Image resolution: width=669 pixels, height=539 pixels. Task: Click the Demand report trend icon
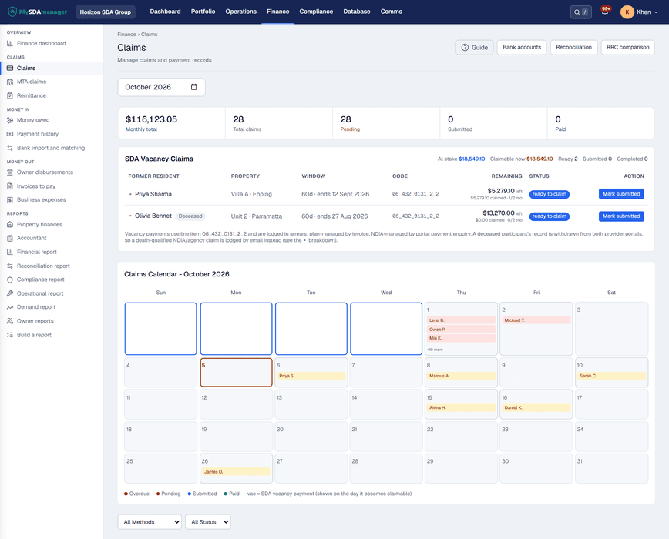click(x=10, y=307)
